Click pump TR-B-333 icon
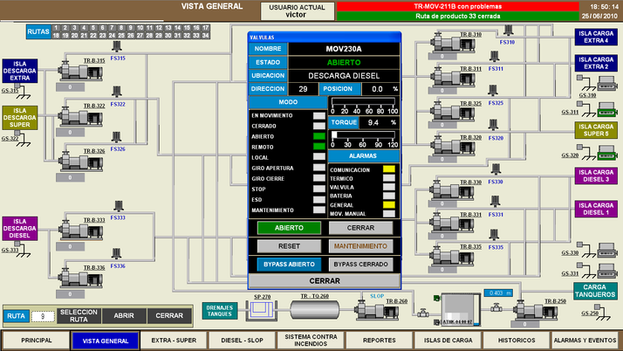Screen dimensions: 623x351 click(80, 231)
